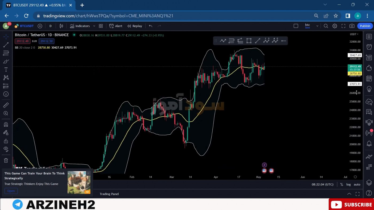Maximize the bottom trading panel
Viewport: 374px width, 210px height.
(x=357, y=194)
